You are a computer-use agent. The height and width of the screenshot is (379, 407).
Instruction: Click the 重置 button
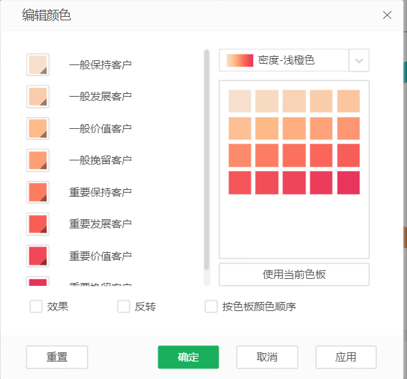pyautogui.click(x=57, y=357)
